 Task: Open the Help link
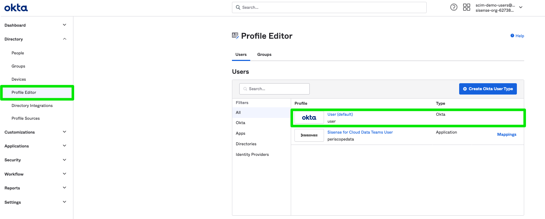(x=517, y=36)
